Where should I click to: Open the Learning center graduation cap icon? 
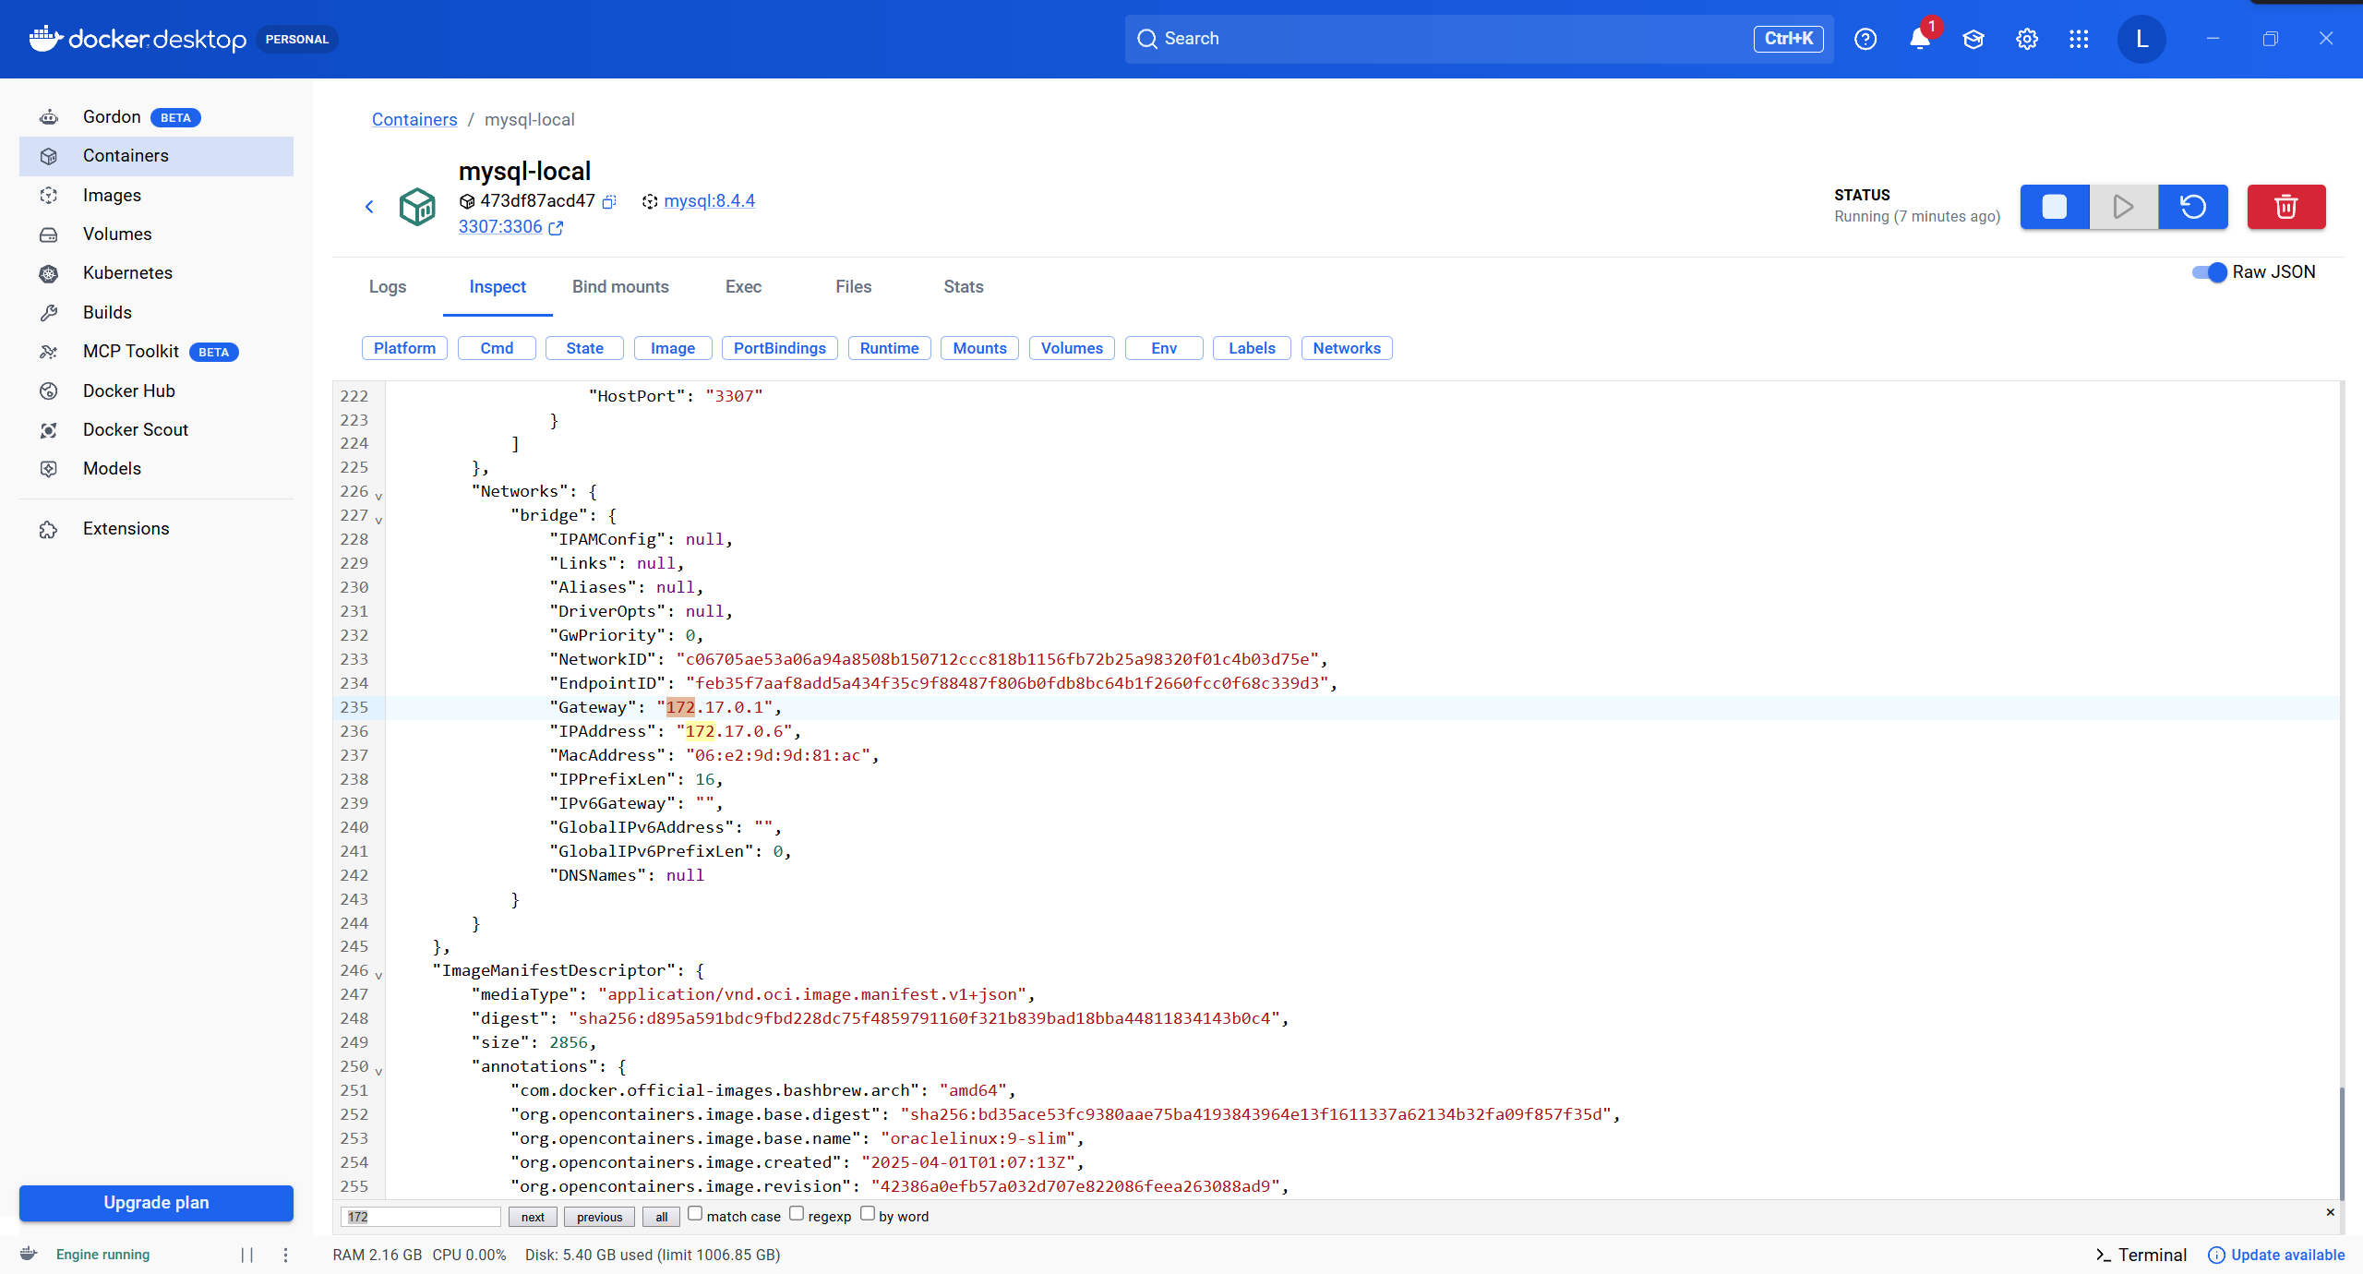[x=1973, y=39]
